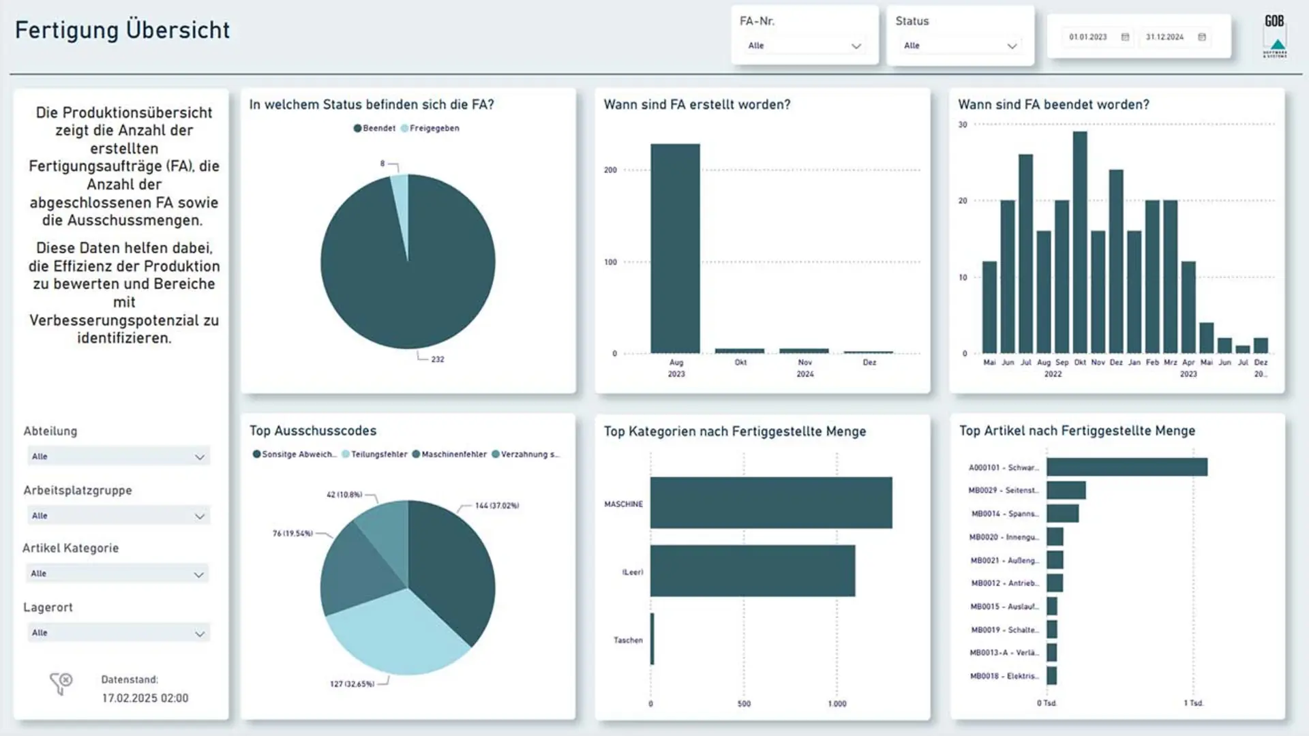1309x736 pixels.
Task: Click the 127 (32.65%) pie slice
Action: tap(399, 634)
